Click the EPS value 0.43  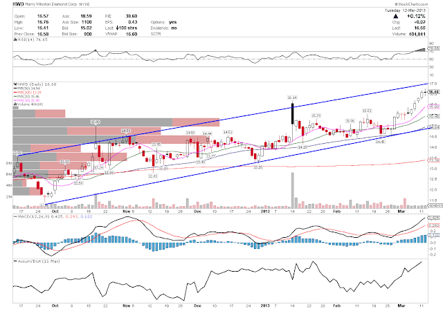[132, 22]
